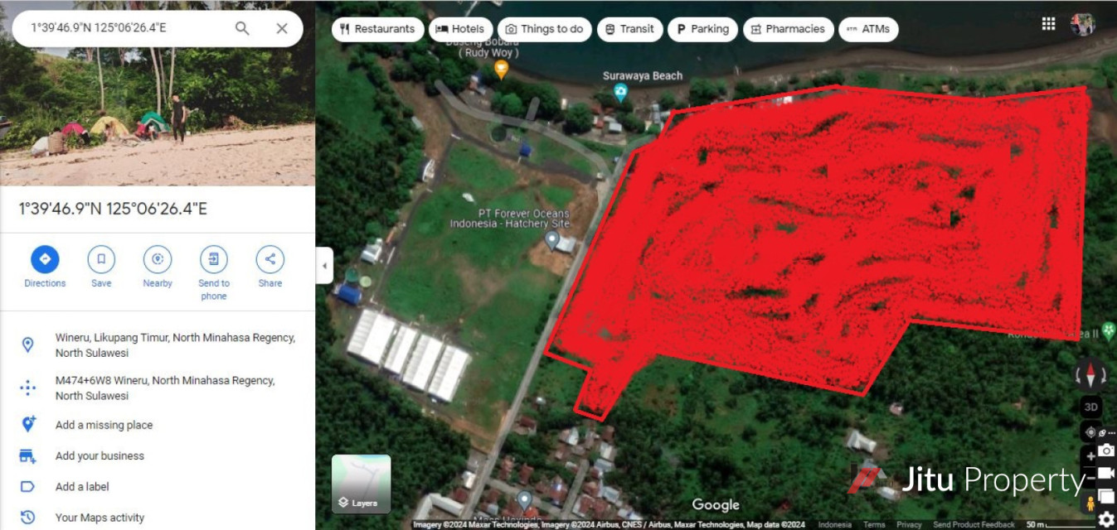Share this location
This screenshot has width=1117, height=530.
[x=270, y=267]
